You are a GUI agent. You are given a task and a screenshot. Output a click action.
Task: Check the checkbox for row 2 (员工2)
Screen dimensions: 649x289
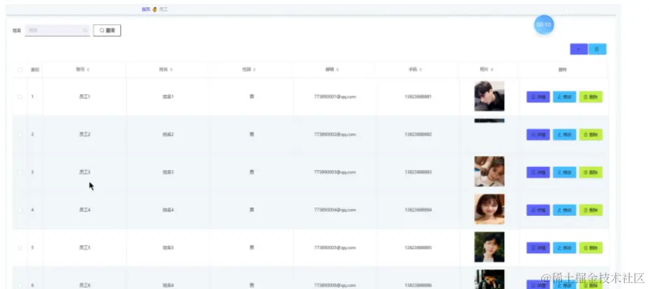pyautogui.click(x=20, y=134)
